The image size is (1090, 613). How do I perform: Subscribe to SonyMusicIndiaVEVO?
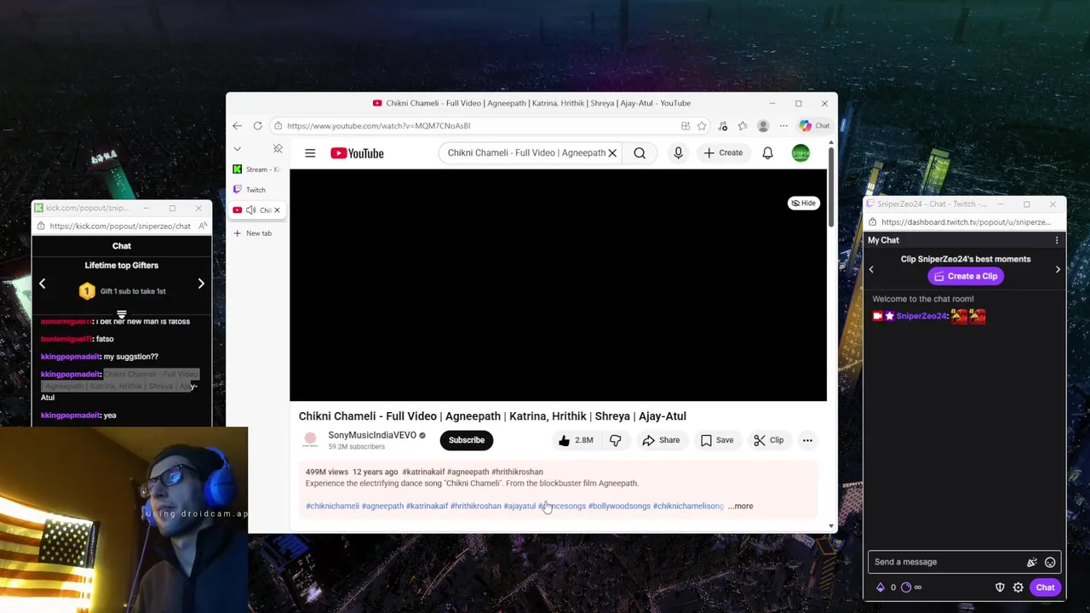(x=467, y=440)
